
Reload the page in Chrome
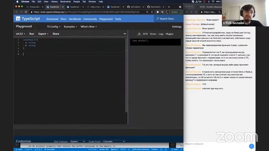26,12
